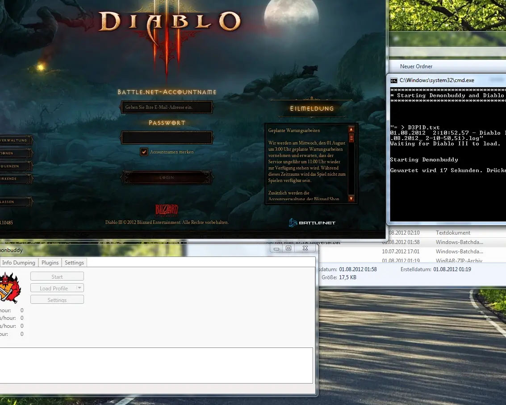Click the Battle.net account name email field

tap(167, 107)
